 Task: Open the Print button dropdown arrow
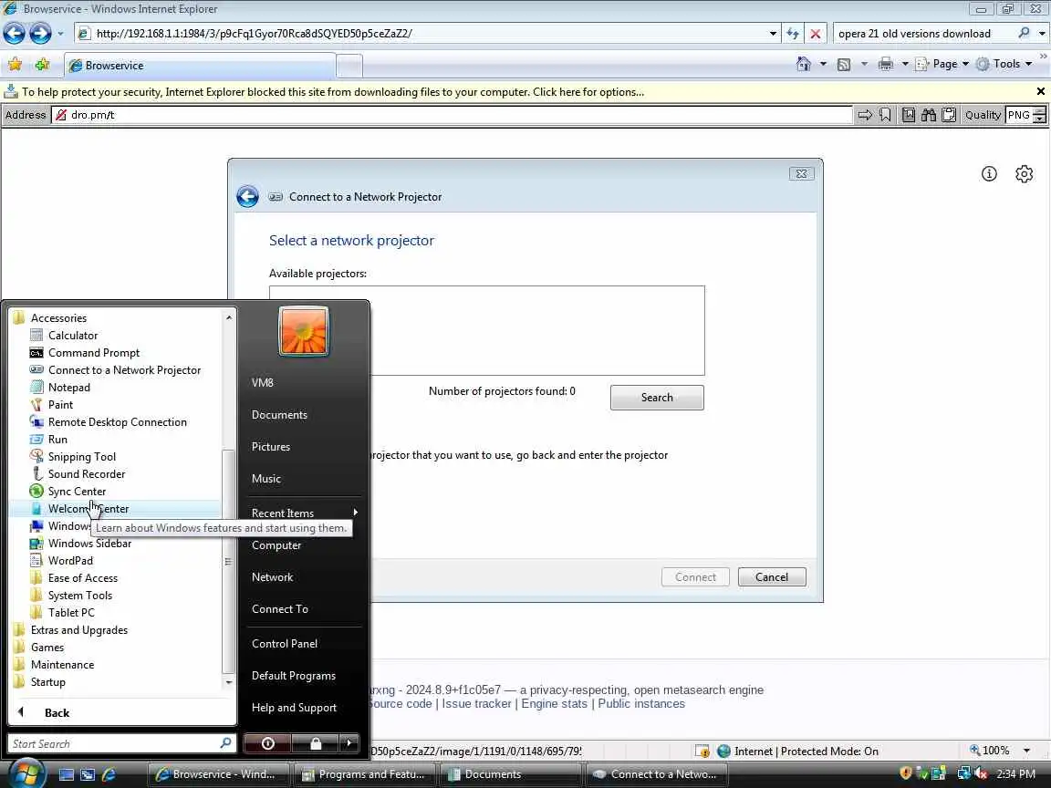click(x=905, y=65)
